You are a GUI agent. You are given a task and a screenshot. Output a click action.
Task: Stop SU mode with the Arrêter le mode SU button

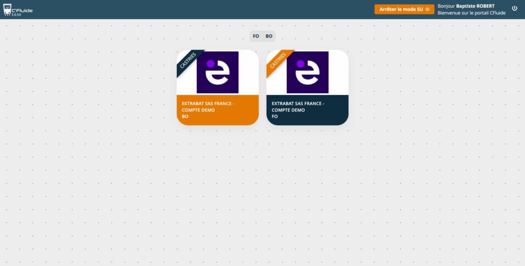point(401,9)
